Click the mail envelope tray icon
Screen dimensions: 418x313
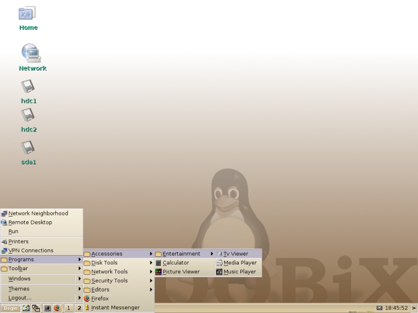coord(379,308)
